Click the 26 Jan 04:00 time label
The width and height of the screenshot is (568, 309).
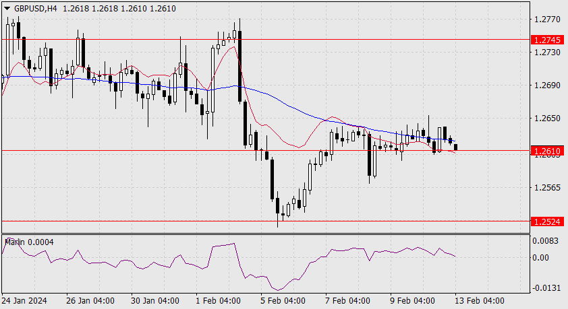[x=90, y=301]
